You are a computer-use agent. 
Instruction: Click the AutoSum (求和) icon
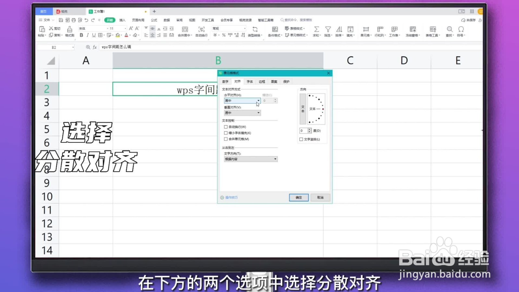[x=316, y=29]
